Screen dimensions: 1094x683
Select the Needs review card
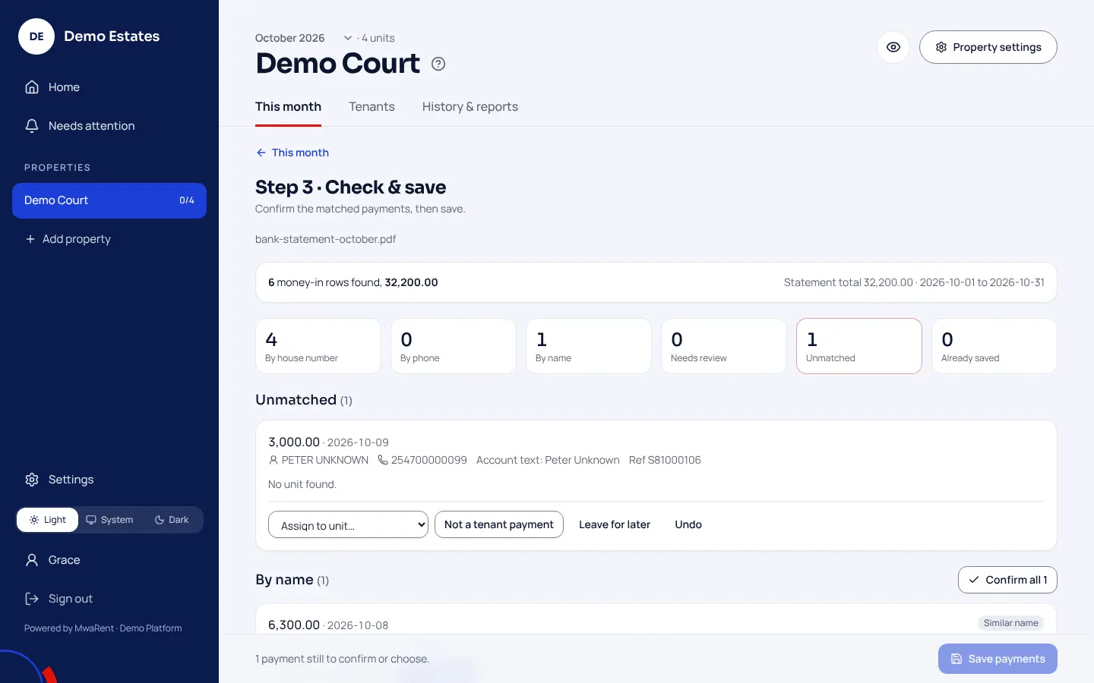(x=724, y=346)
